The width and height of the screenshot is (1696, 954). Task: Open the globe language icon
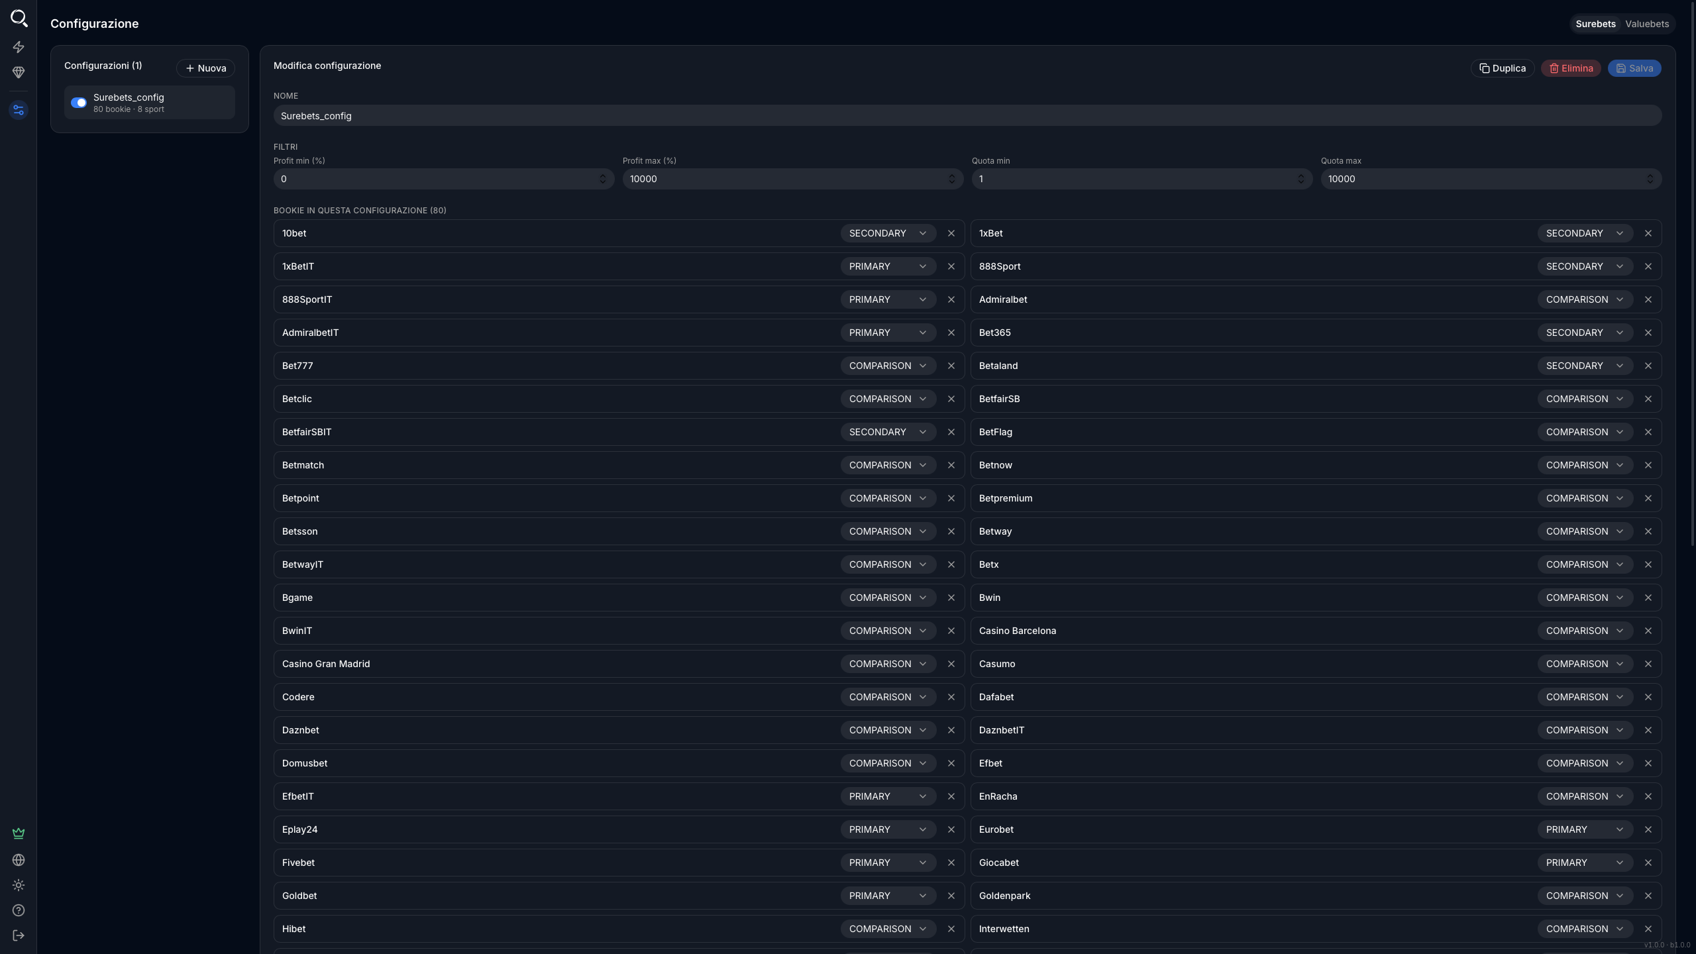[19, 860]
